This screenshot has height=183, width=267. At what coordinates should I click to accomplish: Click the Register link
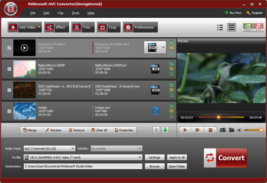coord(255,13)
